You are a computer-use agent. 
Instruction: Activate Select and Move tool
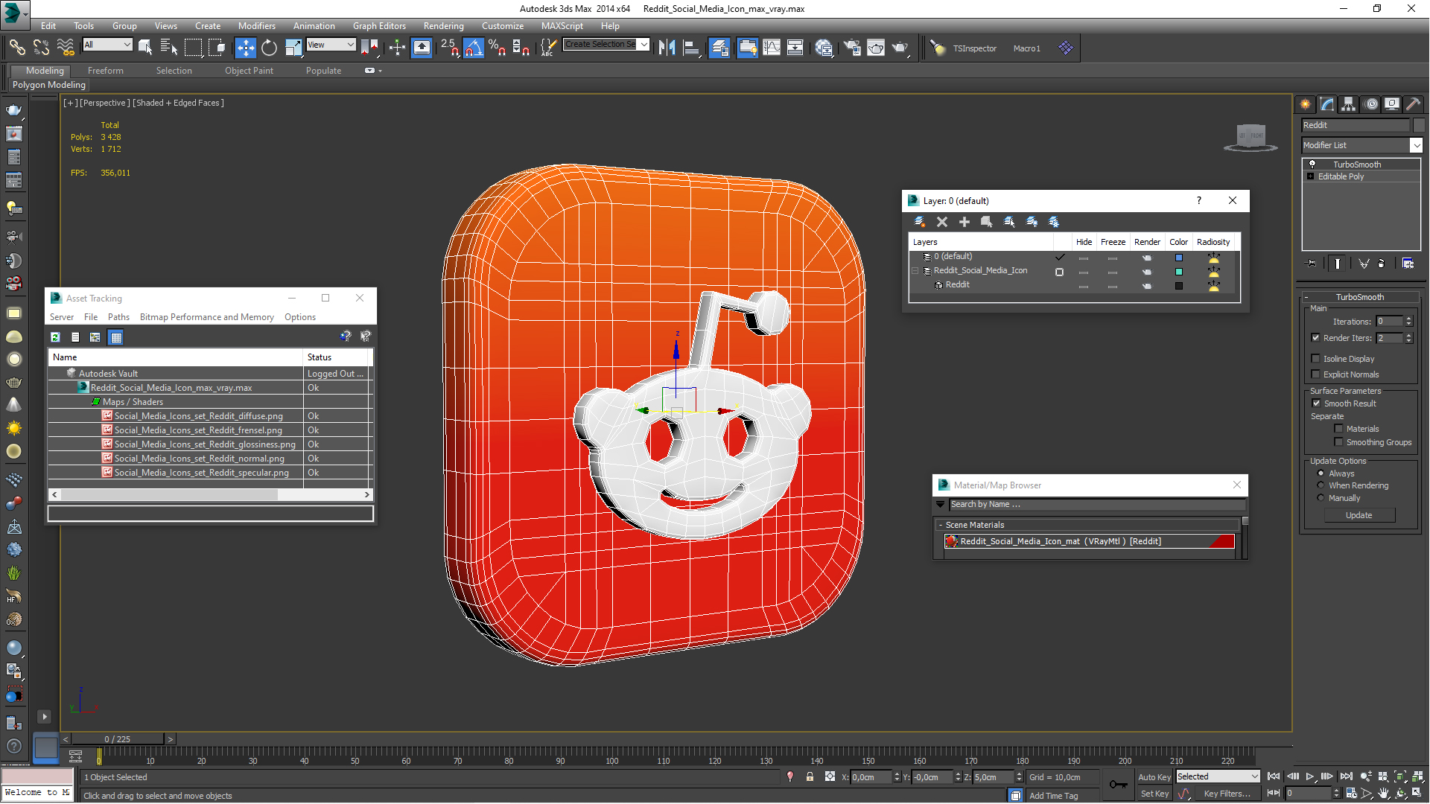click(245, 48)
